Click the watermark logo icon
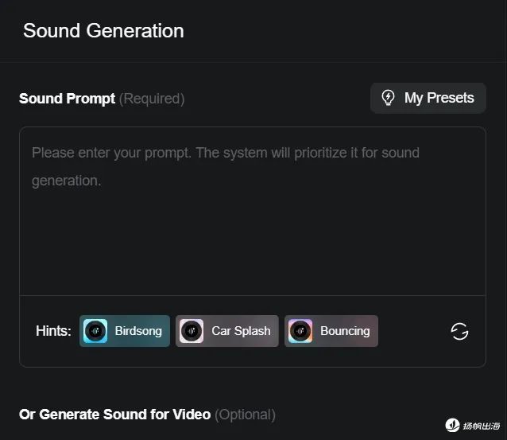This screenshot has height=440, width=507. 452,426
